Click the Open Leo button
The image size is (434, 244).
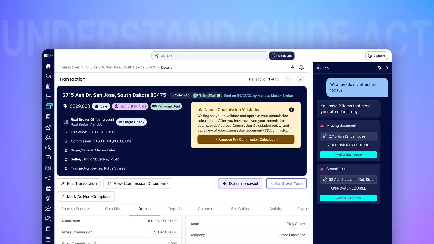282,56
